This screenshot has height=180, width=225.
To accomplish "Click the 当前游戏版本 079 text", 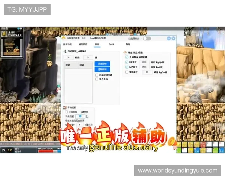I will [76, 38].
